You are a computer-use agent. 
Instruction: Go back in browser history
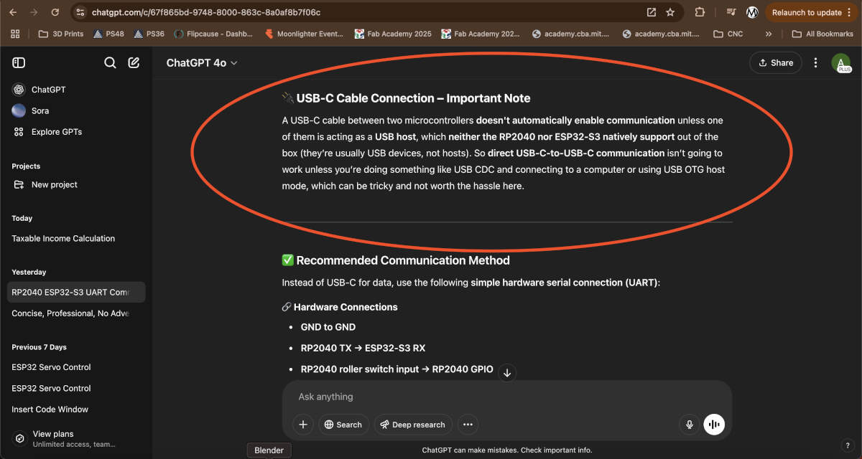click(x=14, y=12)
